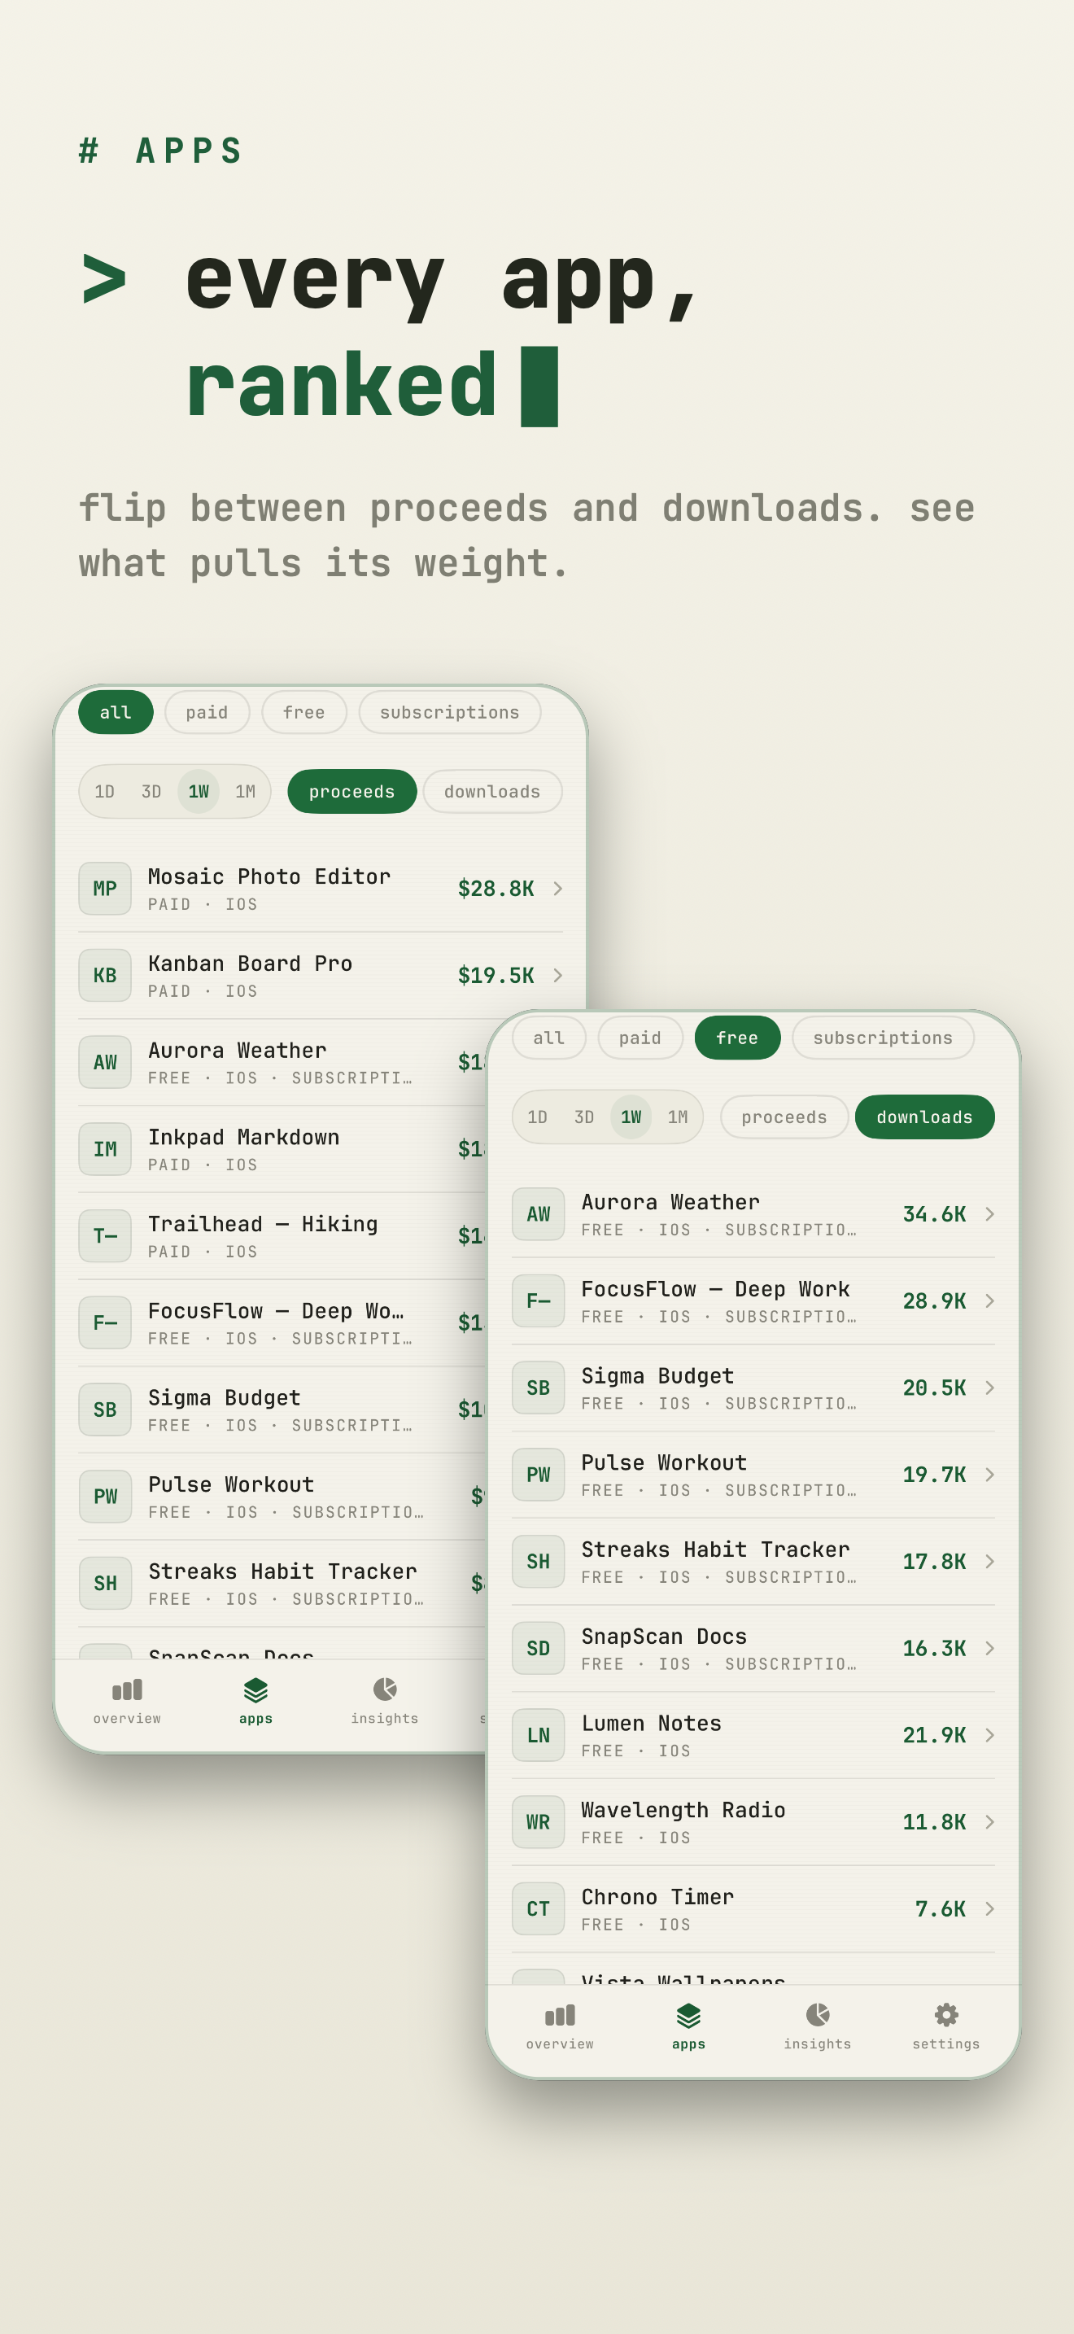The height and width of the screenshot is (2334, 1074).
Task: Select 1D range in front phone
Action: pos(537,1117)
